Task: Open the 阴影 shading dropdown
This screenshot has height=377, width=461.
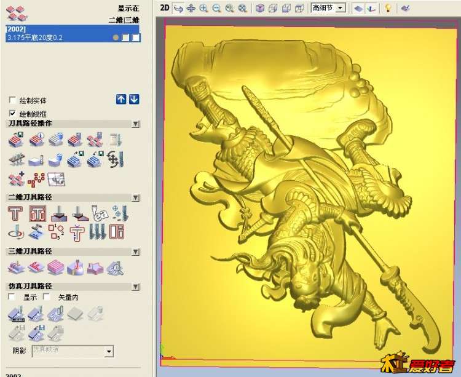Action: (109, 351)
